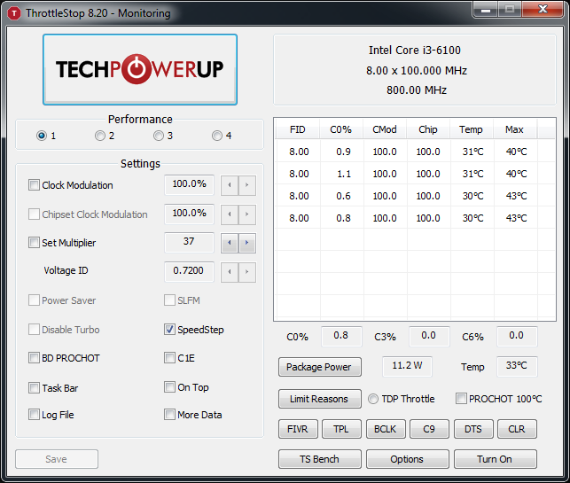
Task: Minimize the ThrottleStop window
Action: click(x=486, y=10)
